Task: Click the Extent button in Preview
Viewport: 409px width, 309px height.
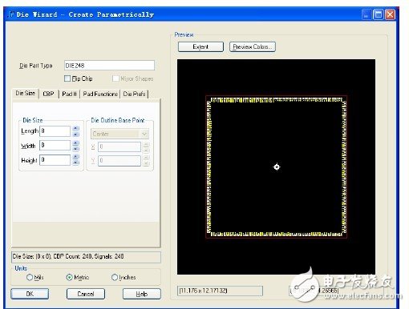Action: point(200,46)
